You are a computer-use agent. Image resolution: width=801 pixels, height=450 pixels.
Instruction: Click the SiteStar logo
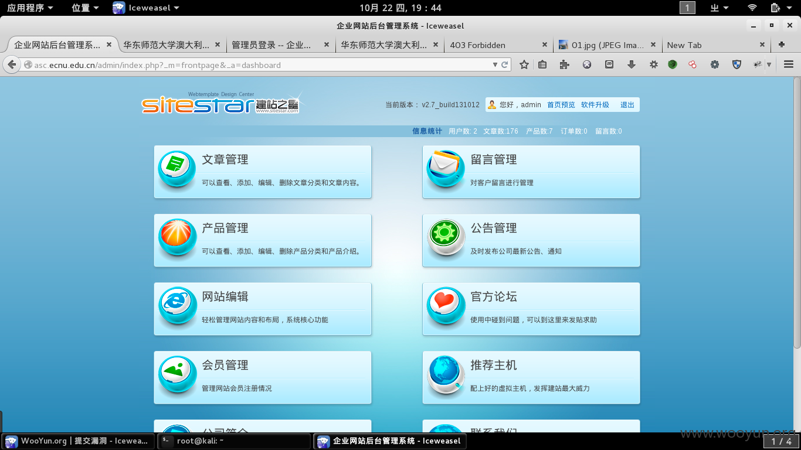point(220,104)
